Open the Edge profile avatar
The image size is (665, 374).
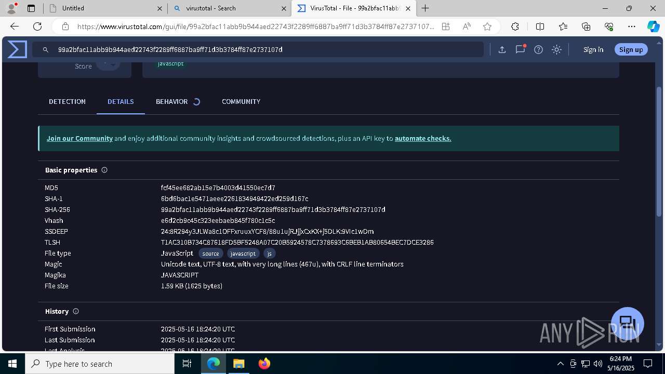[11, 8]
